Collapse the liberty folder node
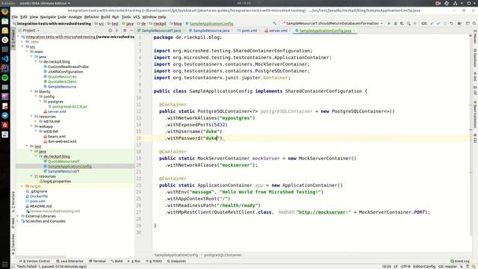Viewport: 478px width, 269px height. coord(31,91)
